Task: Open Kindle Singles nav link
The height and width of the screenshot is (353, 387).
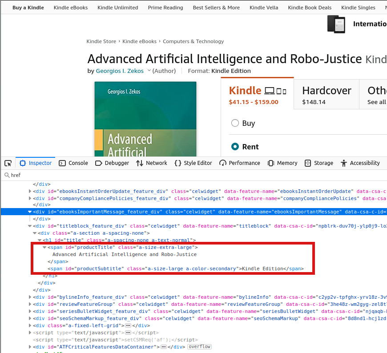Action: [x=358, y=8]
